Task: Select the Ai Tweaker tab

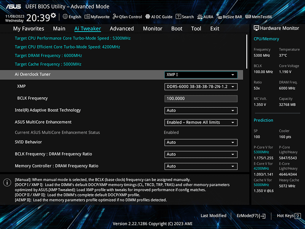Action: (88, 29)
